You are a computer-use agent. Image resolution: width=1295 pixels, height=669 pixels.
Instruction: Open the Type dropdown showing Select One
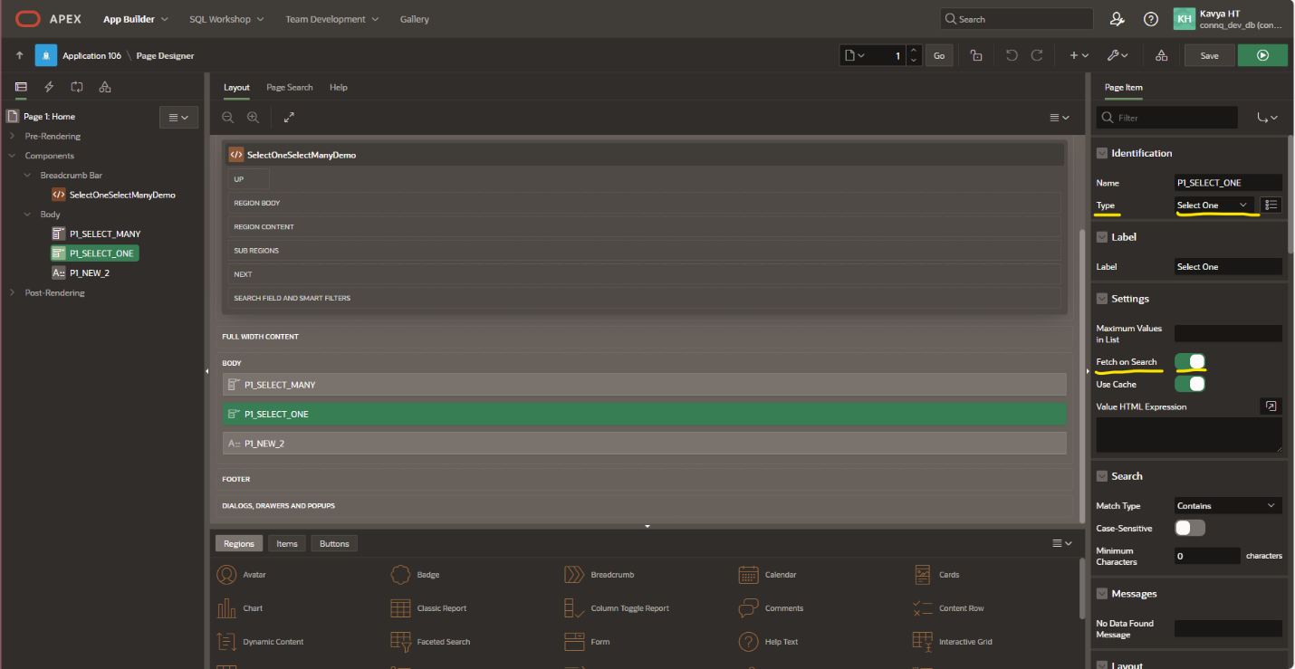point(1213,205)
